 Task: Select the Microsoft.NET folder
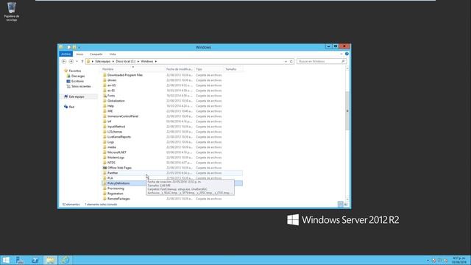click(x=117, y=152)
